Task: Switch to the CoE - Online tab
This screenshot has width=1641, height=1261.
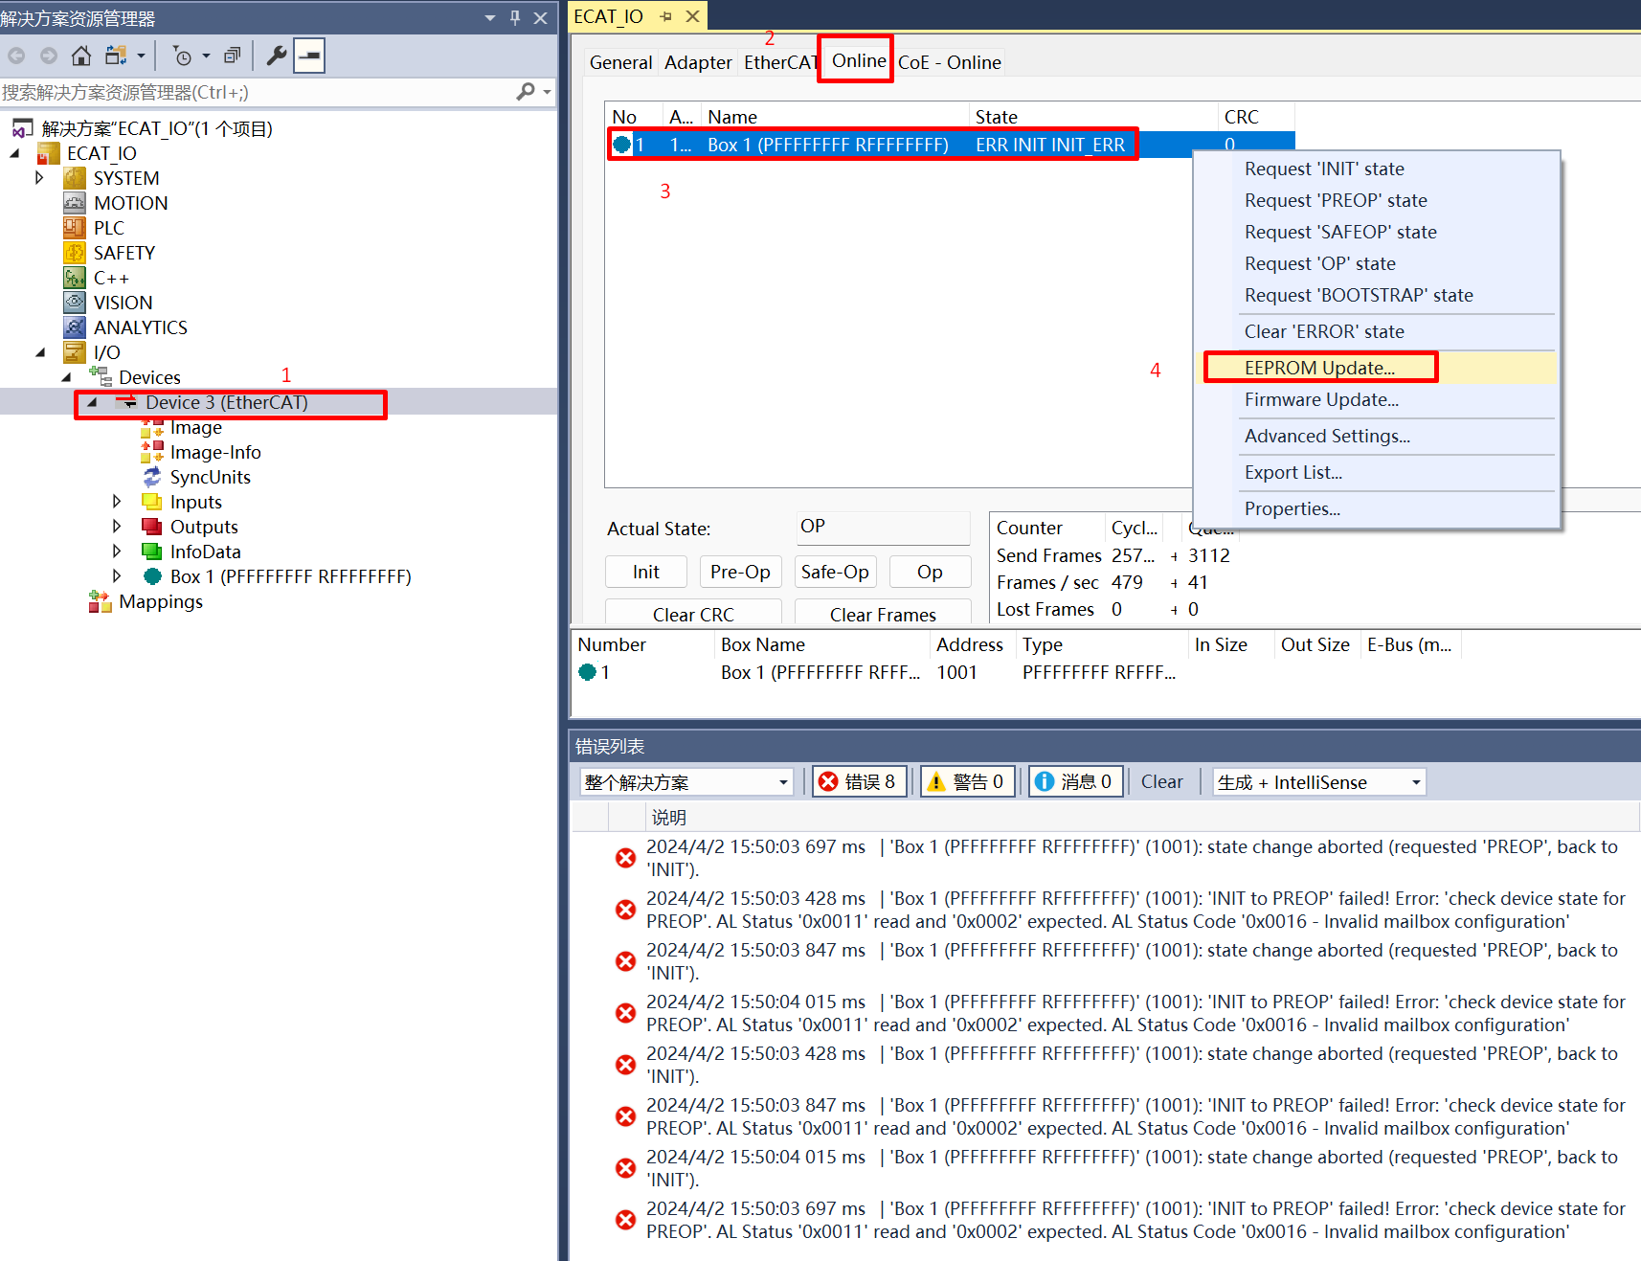Action: 949,61
